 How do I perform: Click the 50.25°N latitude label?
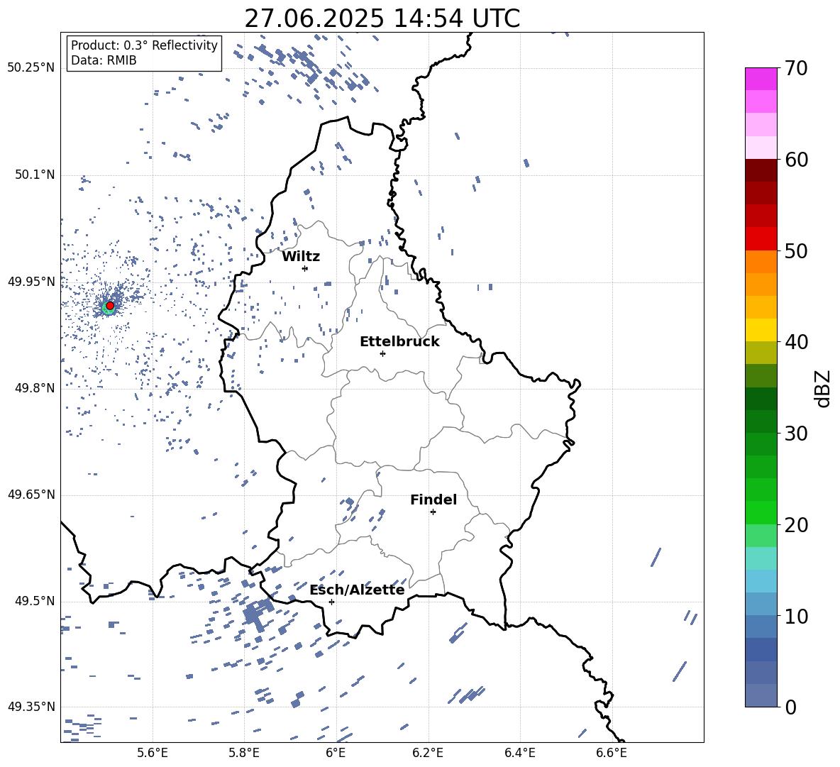pyautogui.click(x=31, y=68)
